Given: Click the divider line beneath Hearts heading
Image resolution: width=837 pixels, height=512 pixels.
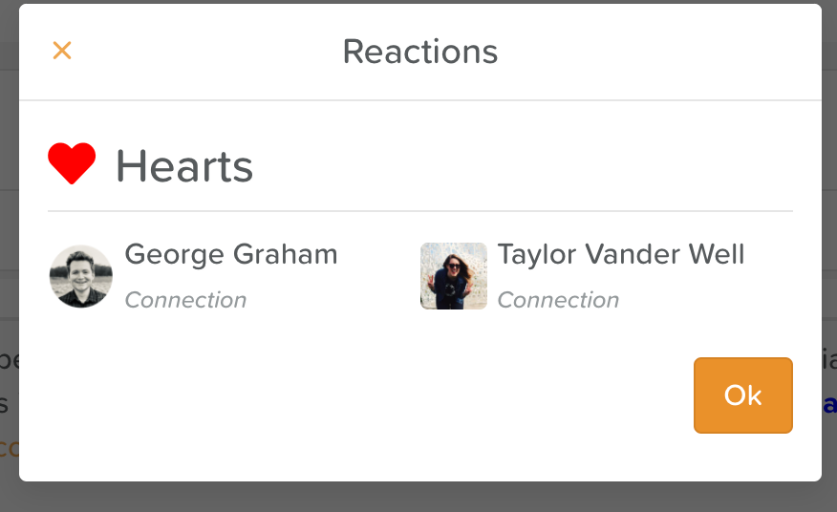Looking at the screenshot, I should pyautogui.click(x=420, y=211).
